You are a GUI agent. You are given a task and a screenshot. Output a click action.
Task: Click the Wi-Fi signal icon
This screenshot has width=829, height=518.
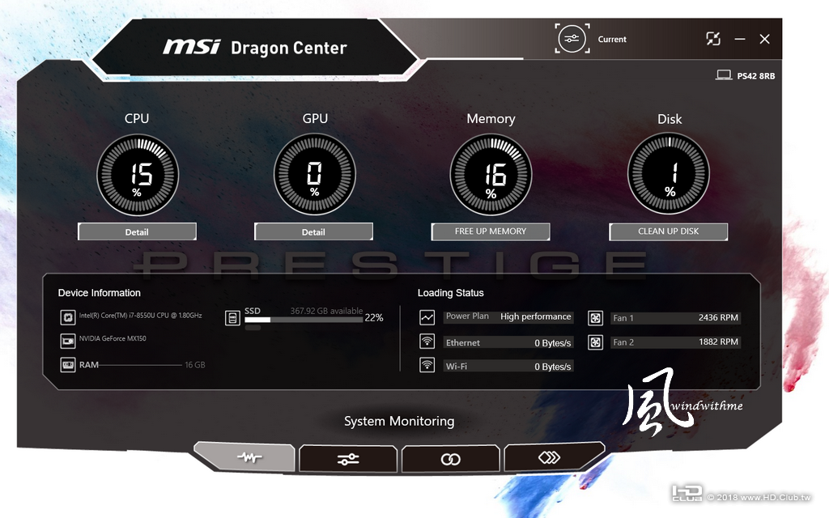coord(427,365)
